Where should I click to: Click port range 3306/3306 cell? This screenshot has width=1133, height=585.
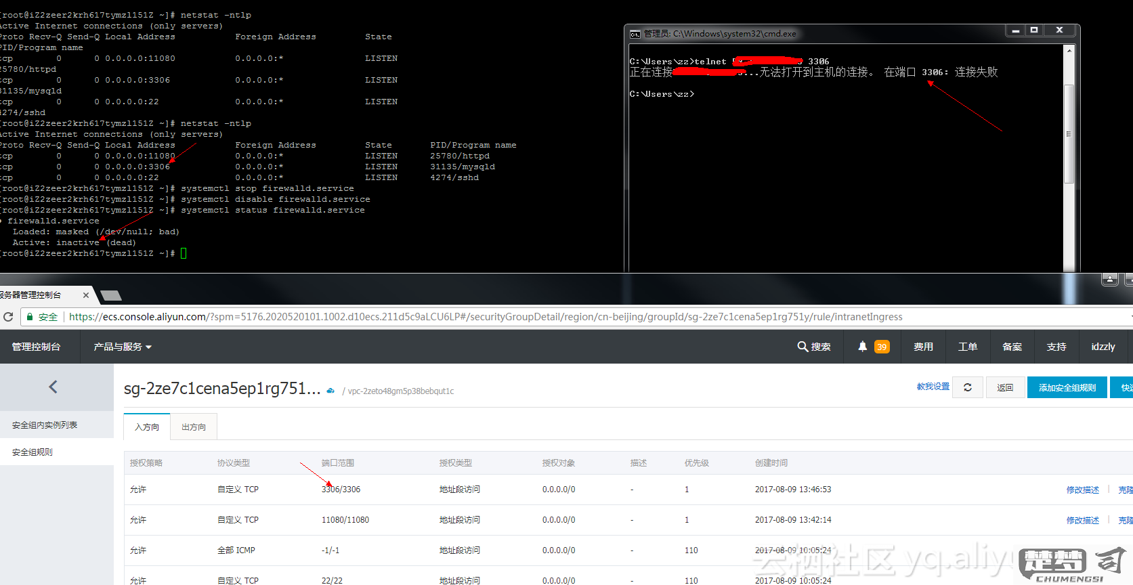(341, 490)
